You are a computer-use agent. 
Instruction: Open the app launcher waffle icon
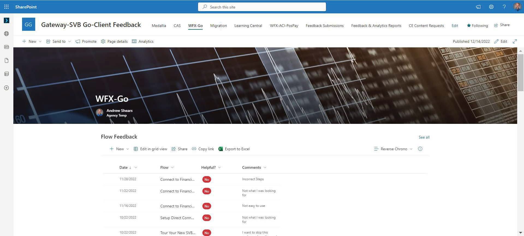[x=7, y=7]
